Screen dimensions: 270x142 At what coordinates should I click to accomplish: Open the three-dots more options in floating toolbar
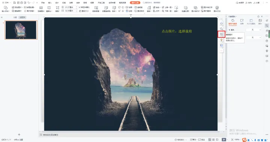222,51
